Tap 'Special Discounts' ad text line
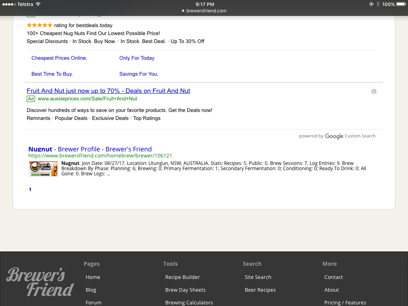Screen dimensions: 408x306 coord(116,41)
